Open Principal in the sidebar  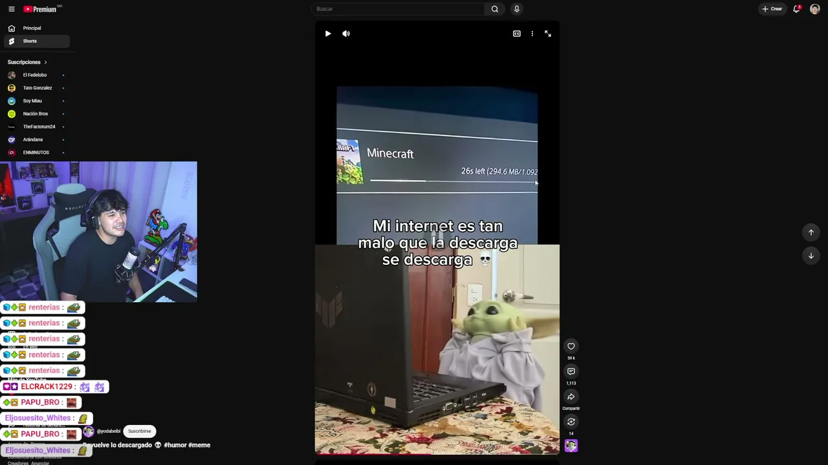[x=36, y=28]
